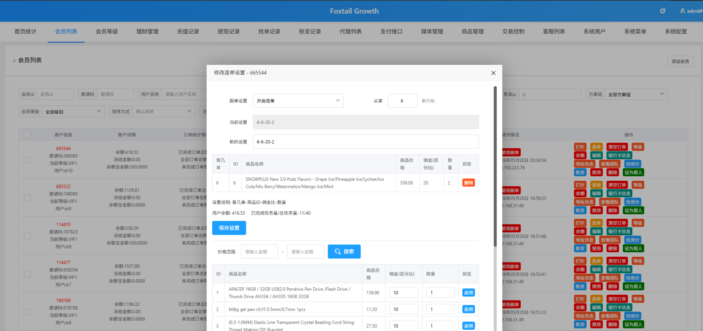Click 银行卡信息 button in member 885522 row

pyautogui.click(x=619, y=194)
